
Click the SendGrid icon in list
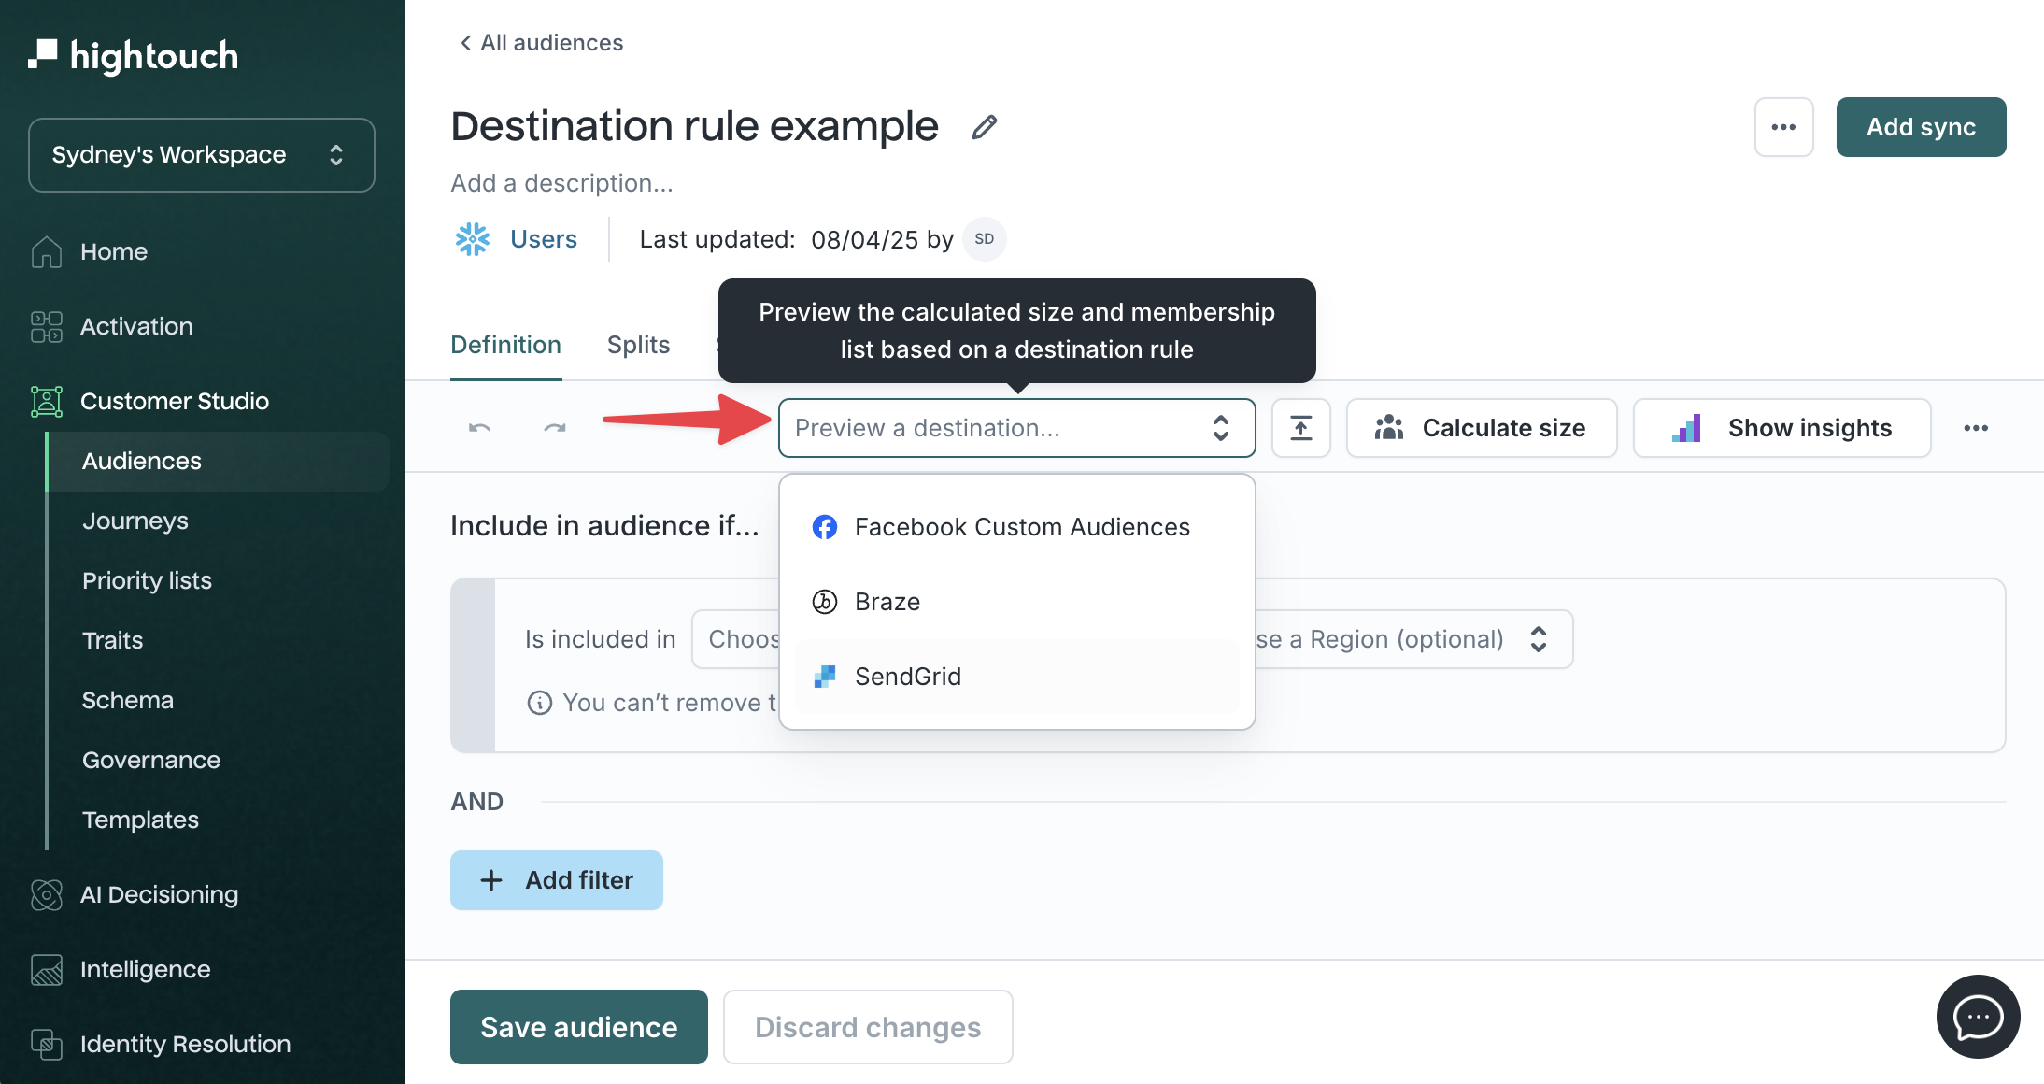824,677
